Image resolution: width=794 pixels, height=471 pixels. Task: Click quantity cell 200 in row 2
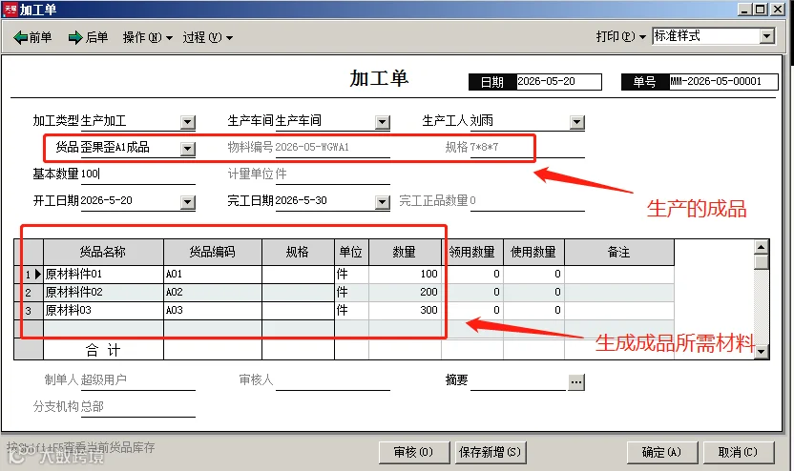(x=404, y=292)
